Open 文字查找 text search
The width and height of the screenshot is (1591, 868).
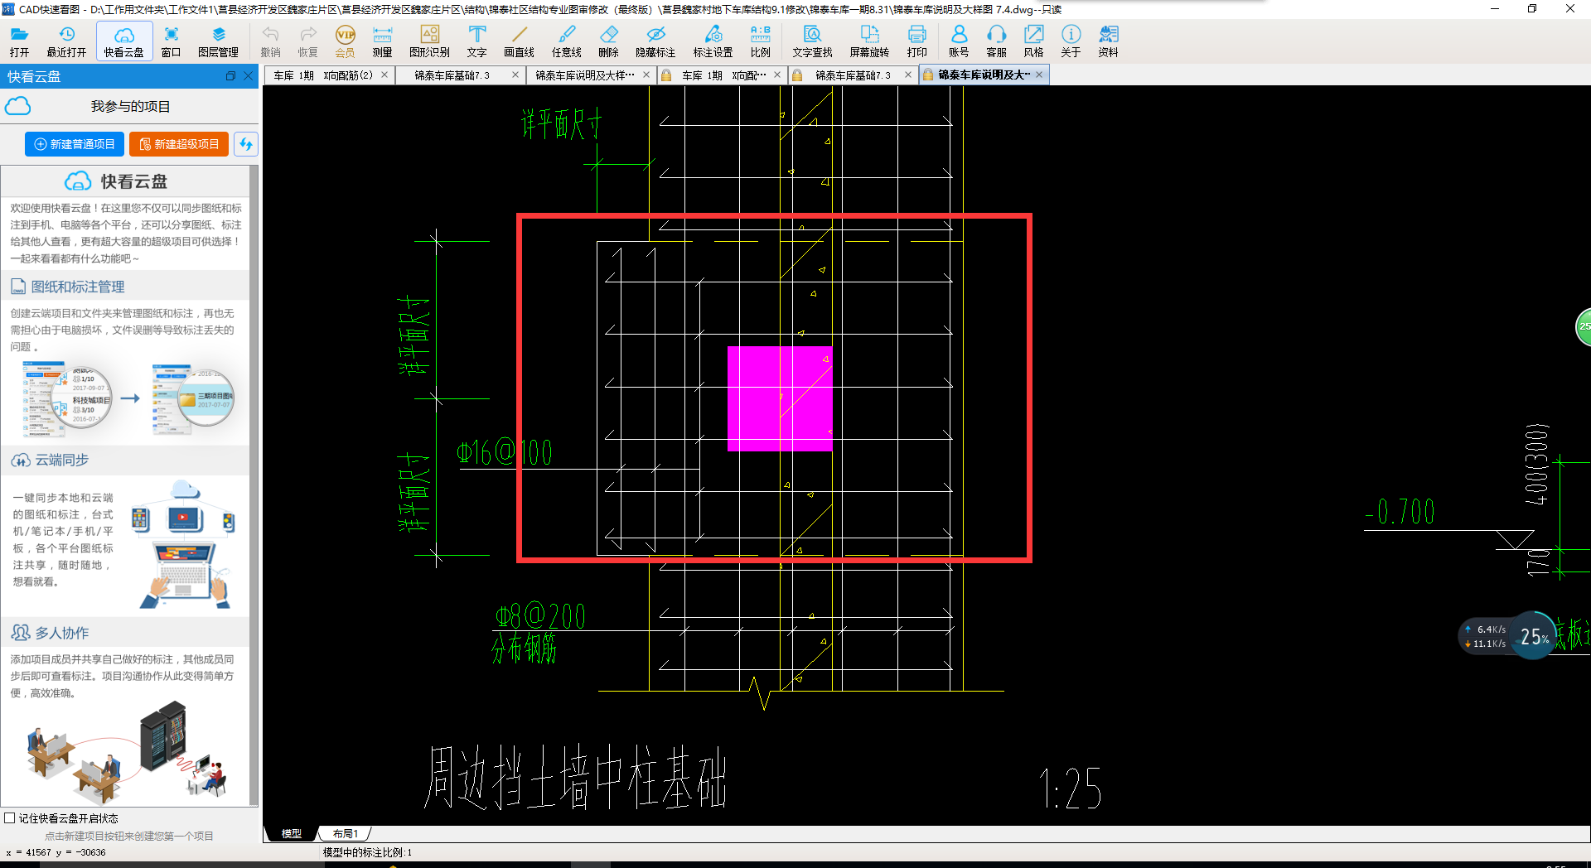point(812,41)
